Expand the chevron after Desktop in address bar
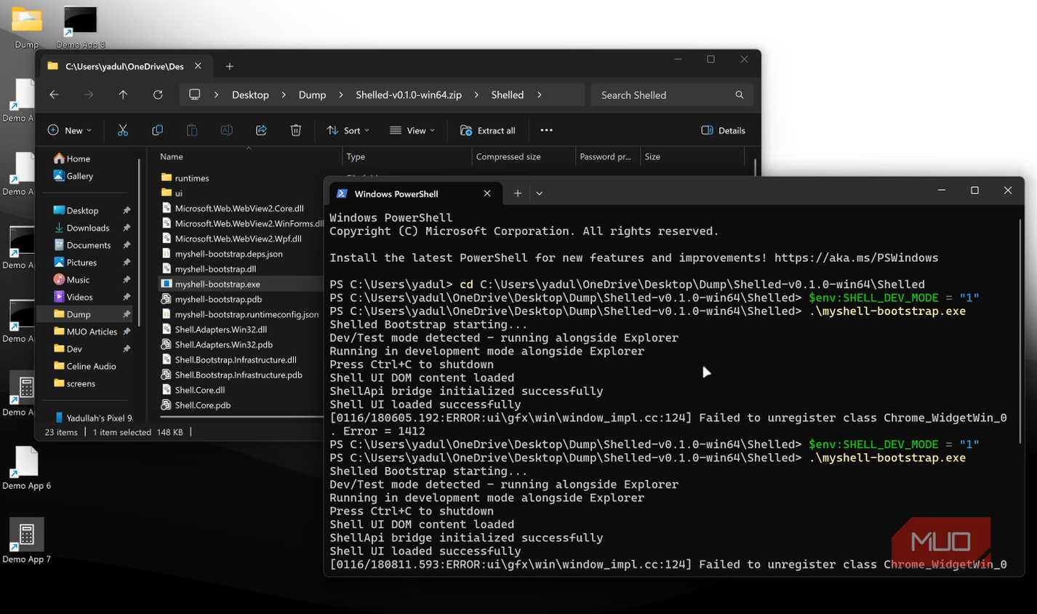This screenshot has height=614, width=1037. pyautogui.click(x=283, y=95)
